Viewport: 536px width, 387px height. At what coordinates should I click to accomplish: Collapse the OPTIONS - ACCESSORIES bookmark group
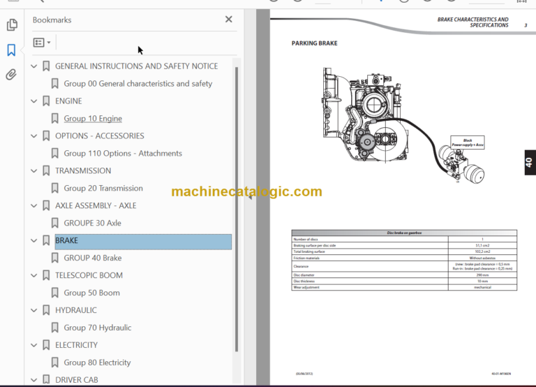tap(33, 136)
